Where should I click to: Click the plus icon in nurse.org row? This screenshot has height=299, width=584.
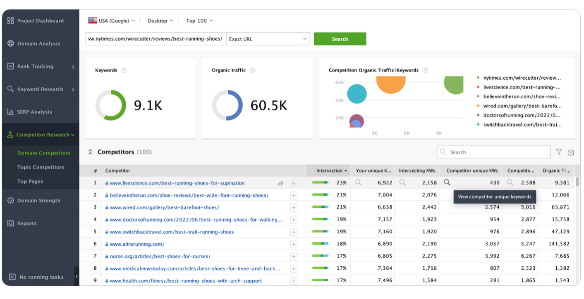294,256
